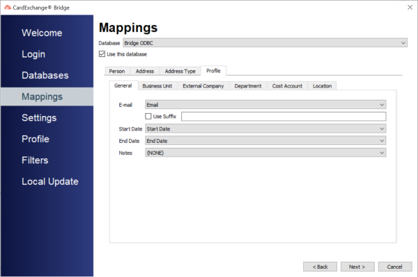Open the Location sub-tab

coord(322,86)
